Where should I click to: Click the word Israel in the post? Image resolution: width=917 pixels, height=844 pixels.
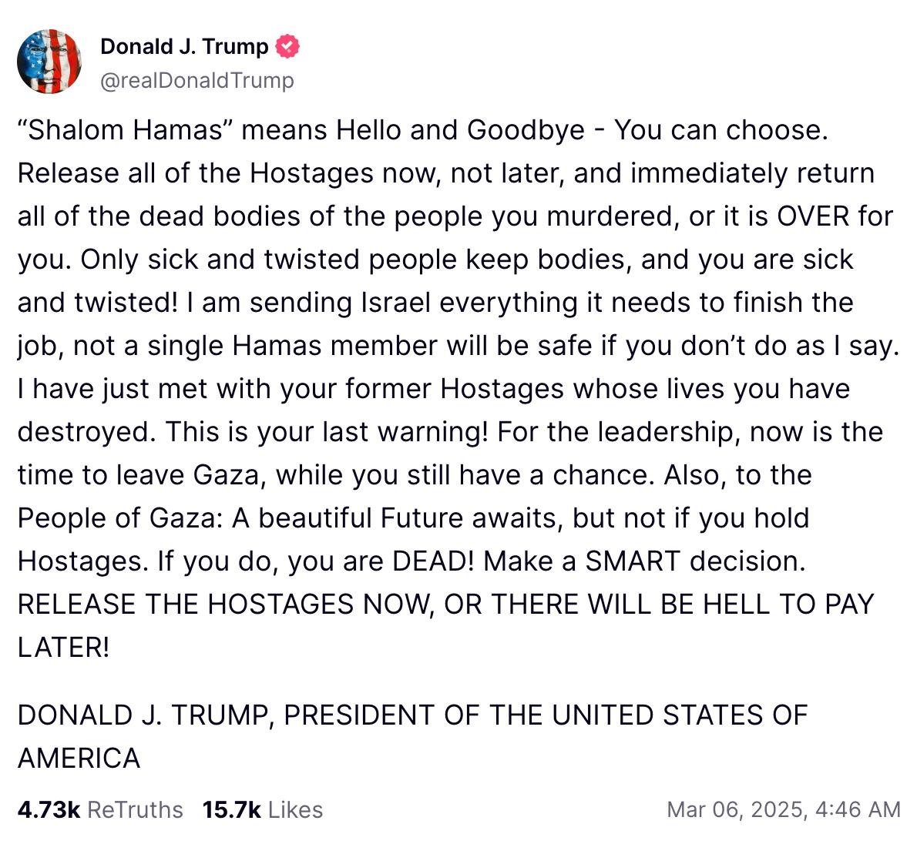pos(395,303)
